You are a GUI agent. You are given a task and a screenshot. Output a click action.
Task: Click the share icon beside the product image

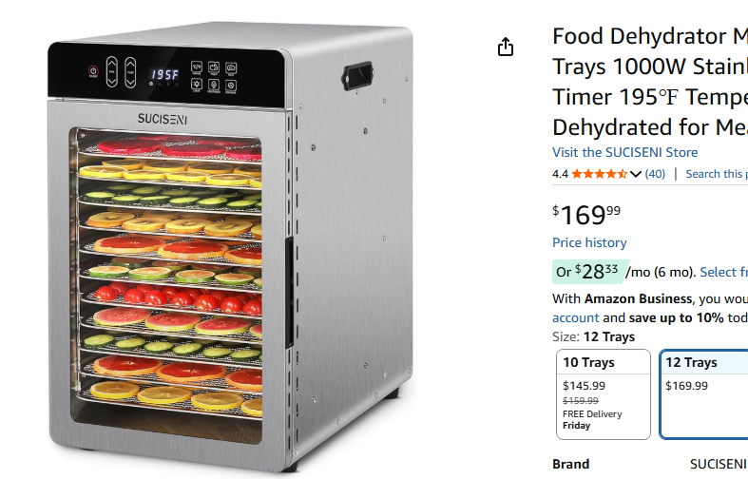(x=506, y=47)
